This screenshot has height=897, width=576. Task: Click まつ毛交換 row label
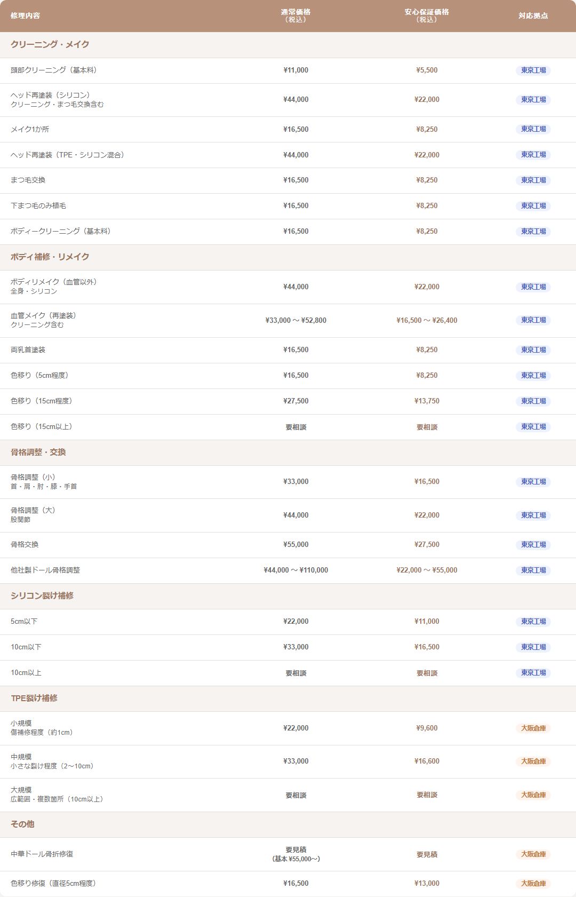pyautogui.click(x=28, y=180)
